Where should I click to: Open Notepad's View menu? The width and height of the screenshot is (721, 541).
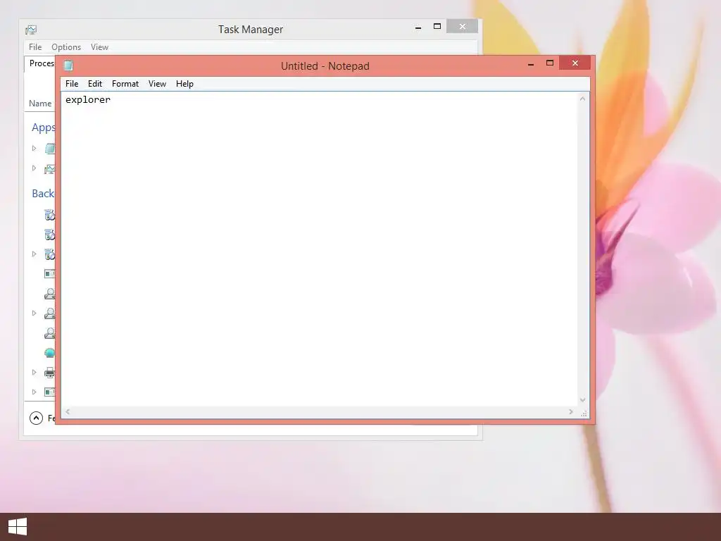click(157, 84)
